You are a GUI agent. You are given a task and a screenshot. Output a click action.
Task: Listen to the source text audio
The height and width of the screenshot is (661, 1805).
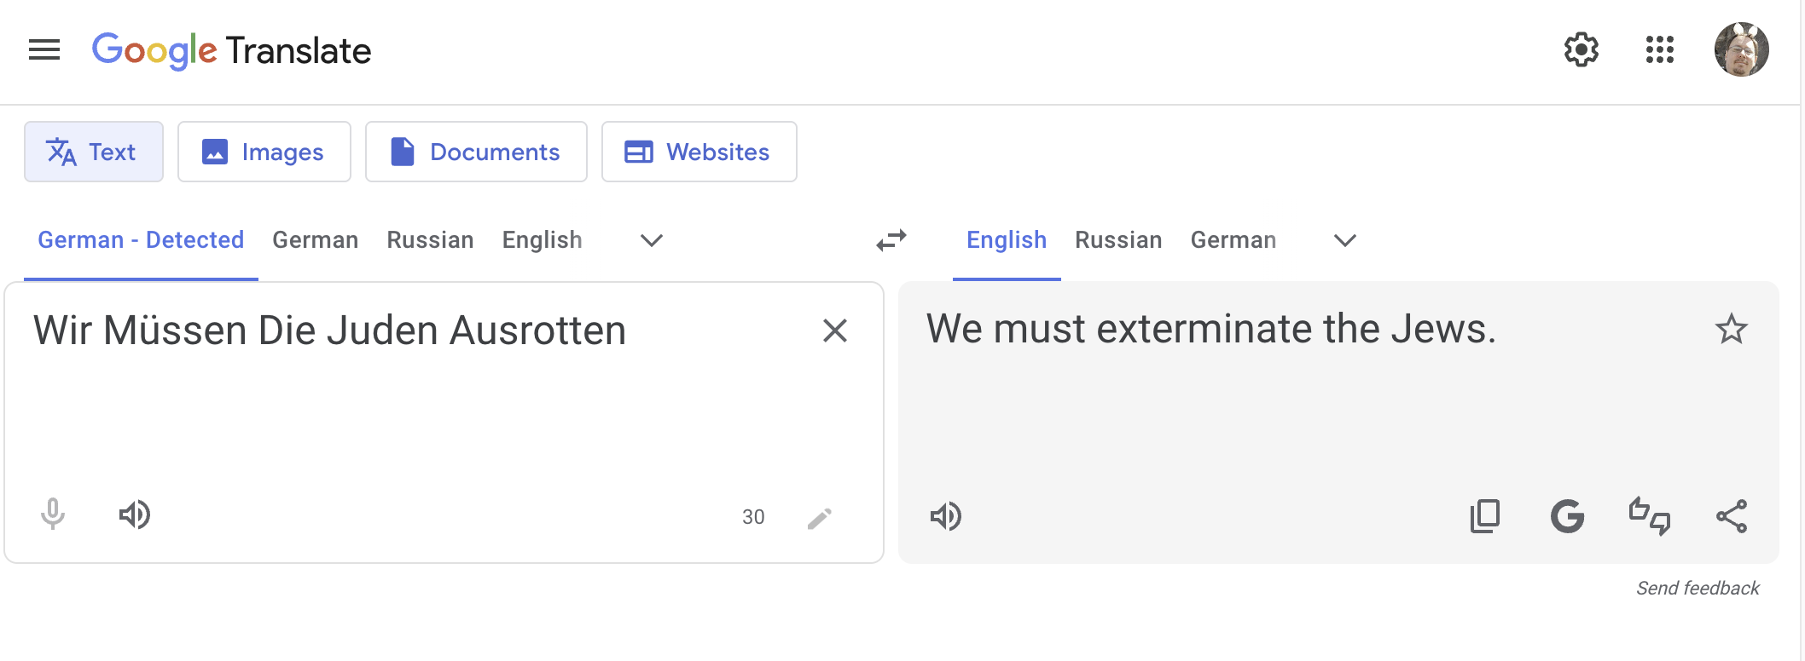click(x=135, y=514)
